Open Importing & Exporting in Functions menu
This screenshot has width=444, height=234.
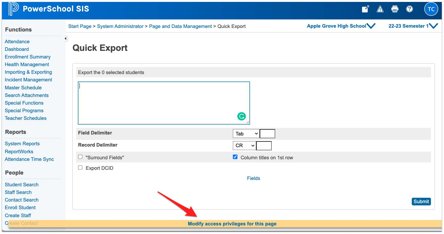click(x=28, y=72)
